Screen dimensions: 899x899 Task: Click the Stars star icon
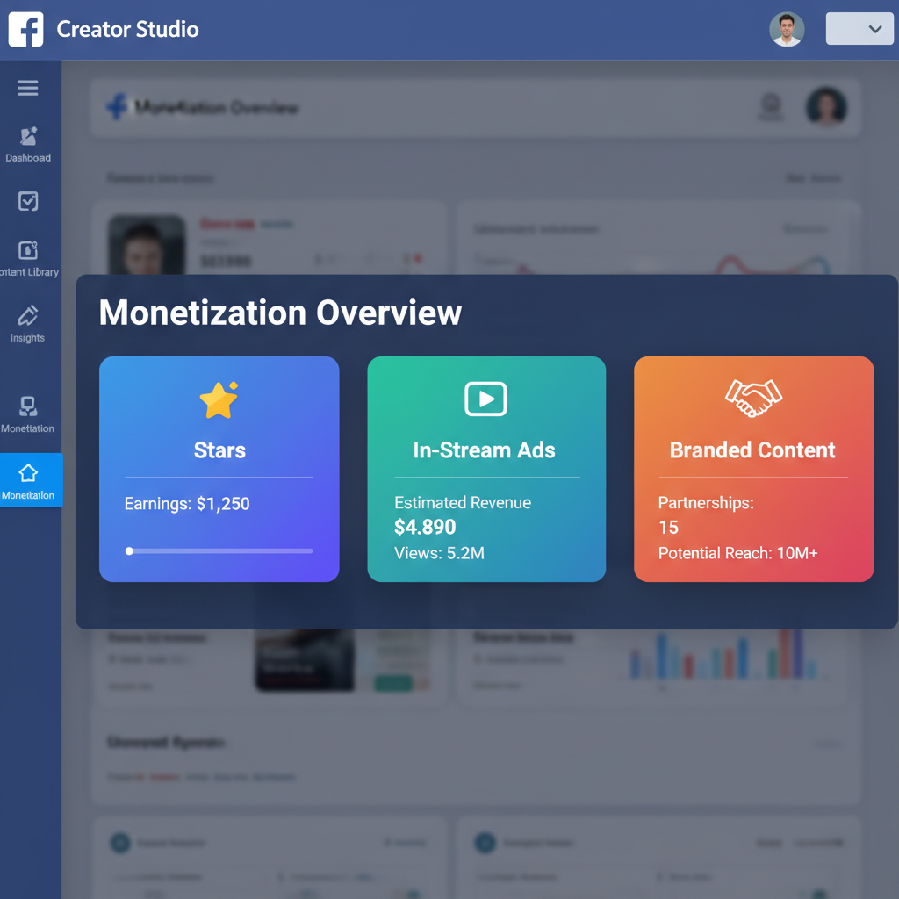point(219,399)
